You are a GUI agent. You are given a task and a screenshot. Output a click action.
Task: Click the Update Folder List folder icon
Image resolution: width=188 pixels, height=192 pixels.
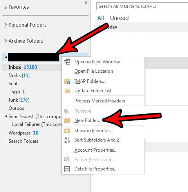point(67,91)
